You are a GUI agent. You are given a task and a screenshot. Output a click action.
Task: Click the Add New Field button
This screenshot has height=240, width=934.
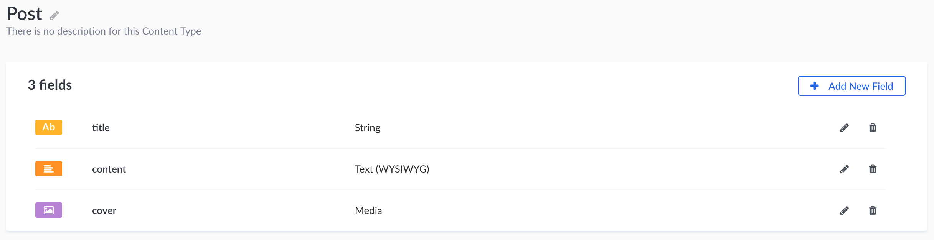(x=851, y=86)
